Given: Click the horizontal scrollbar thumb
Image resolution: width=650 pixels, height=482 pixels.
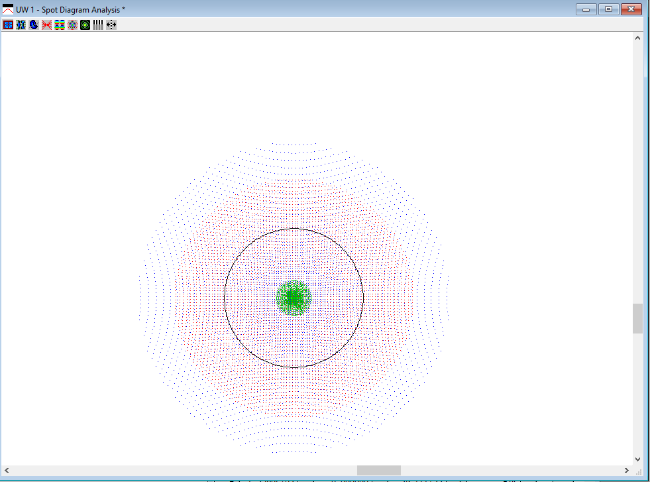Looking at the screenshot, I should click(378, 470).
